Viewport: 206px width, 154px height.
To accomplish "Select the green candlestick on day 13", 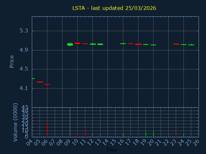I will tap(100, 44).
